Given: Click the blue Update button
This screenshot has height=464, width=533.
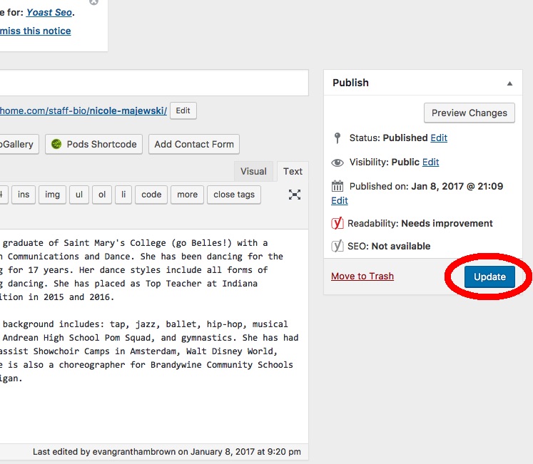Looking at the screenshot, I should (x=489, y=277).
